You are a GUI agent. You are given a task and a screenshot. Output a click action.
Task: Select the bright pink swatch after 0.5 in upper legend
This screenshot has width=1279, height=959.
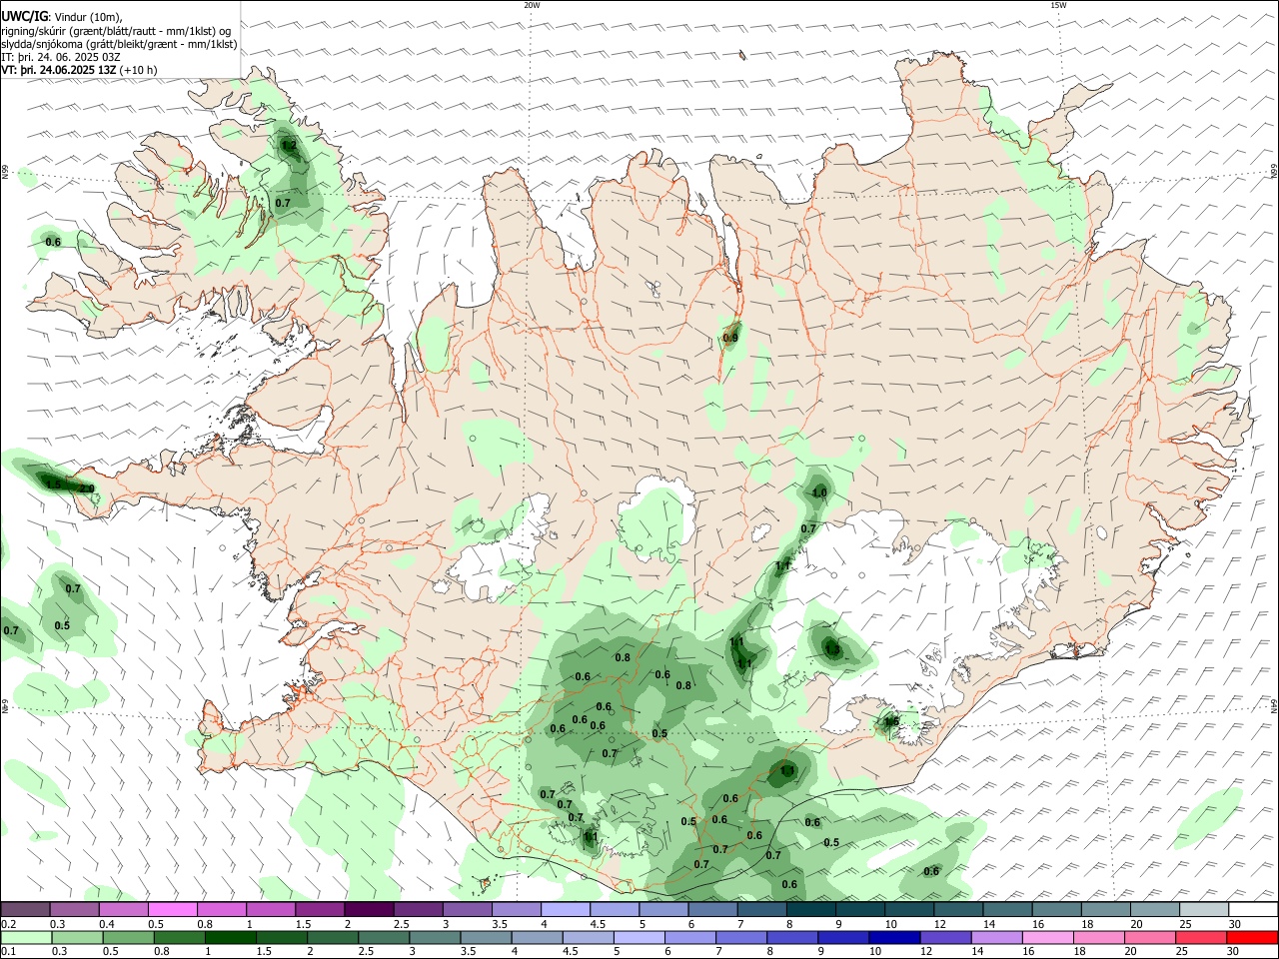point(172,909)
